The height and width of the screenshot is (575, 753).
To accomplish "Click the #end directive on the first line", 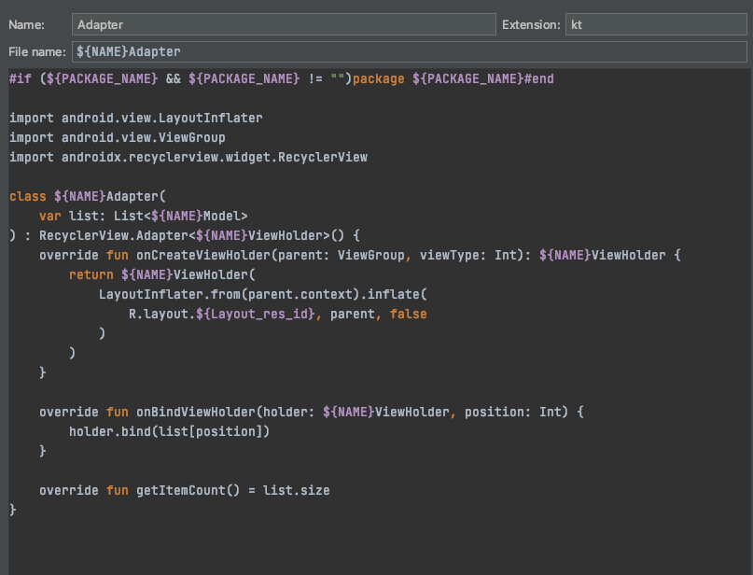I will (538, 78).
